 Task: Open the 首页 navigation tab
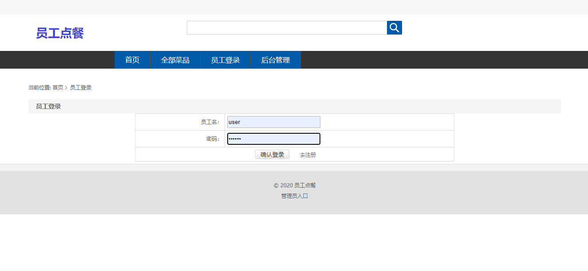click(132, 59)
